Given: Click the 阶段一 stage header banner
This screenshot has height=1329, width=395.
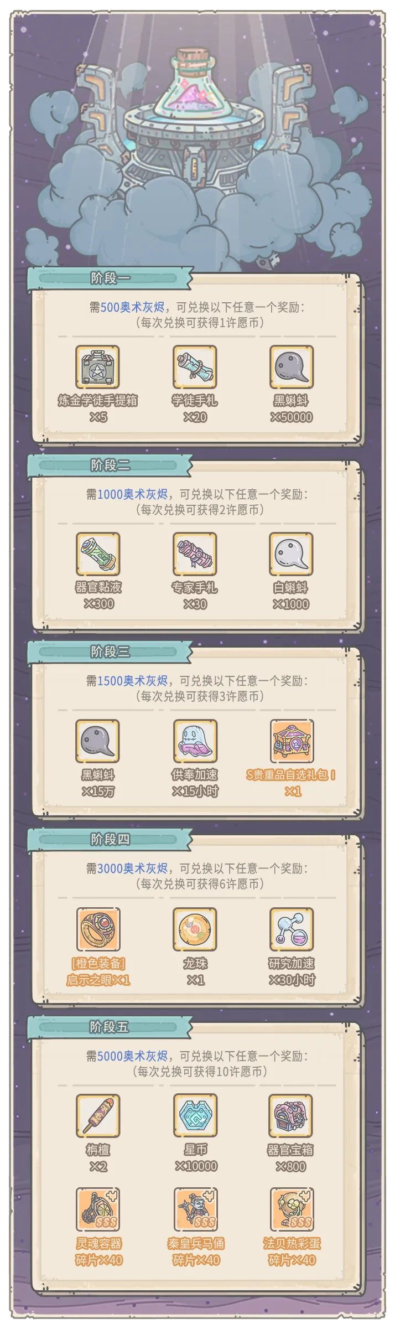Looking at the screenshot, I should pos(110,278).
